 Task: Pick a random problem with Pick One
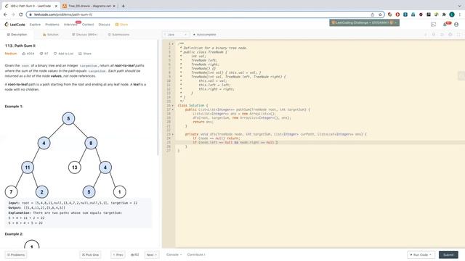(90, 254)
